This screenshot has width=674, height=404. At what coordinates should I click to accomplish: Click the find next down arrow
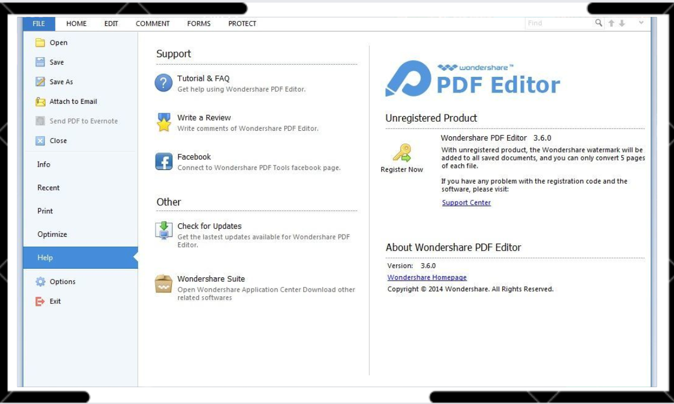622,23
